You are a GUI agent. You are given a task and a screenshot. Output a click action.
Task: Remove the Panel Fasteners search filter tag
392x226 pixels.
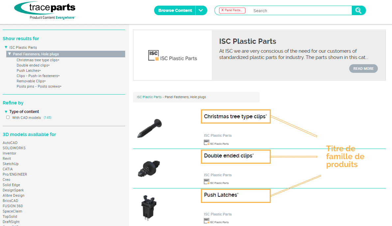pos(222,11)
